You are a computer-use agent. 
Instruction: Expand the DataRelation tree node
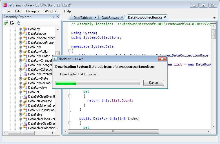click(21, 33)
